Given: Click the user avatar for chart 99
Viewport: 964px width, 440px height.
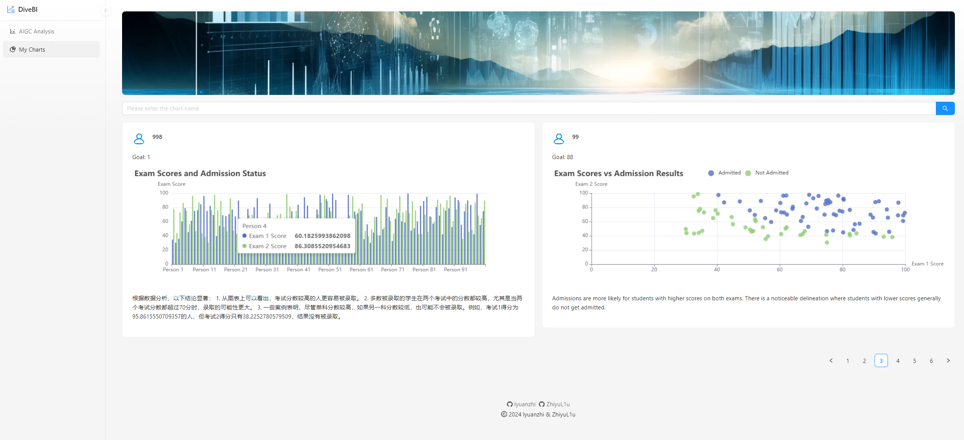Looking at the screenshot, I should point(559,139).
